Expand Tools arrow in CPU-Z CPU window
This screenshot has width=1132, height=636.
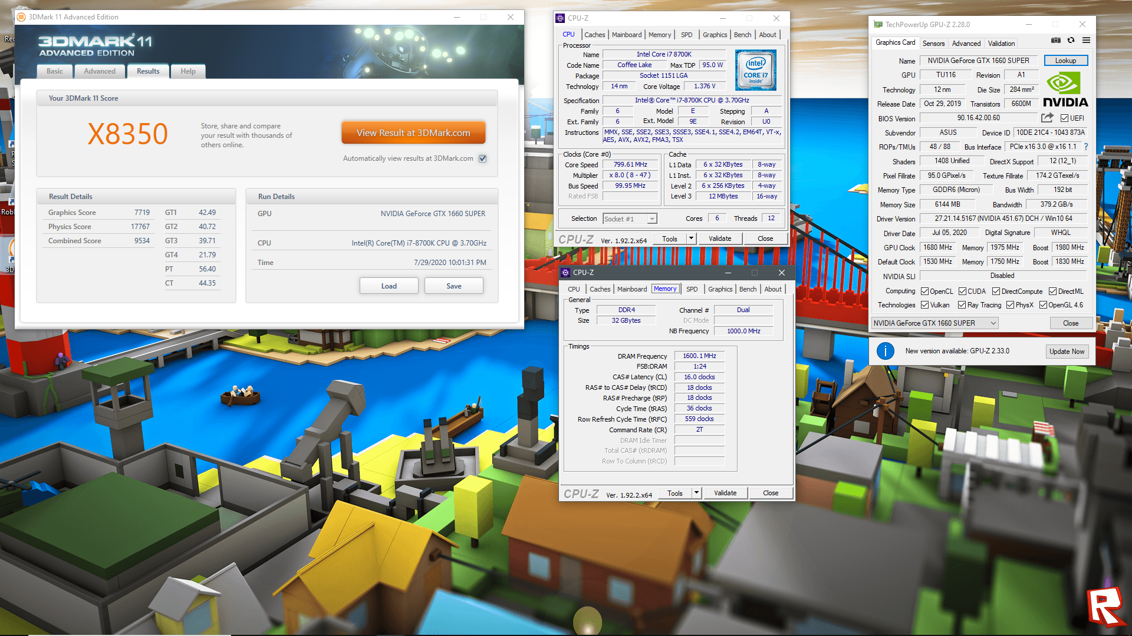coord(692,238)
